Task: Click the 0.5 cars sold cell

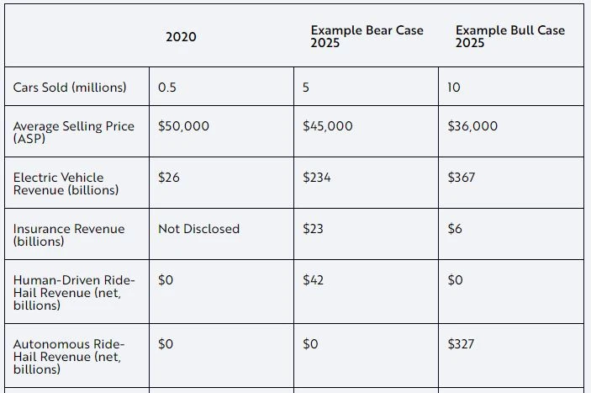Action: pyautogui.click(x=167, y=88)
